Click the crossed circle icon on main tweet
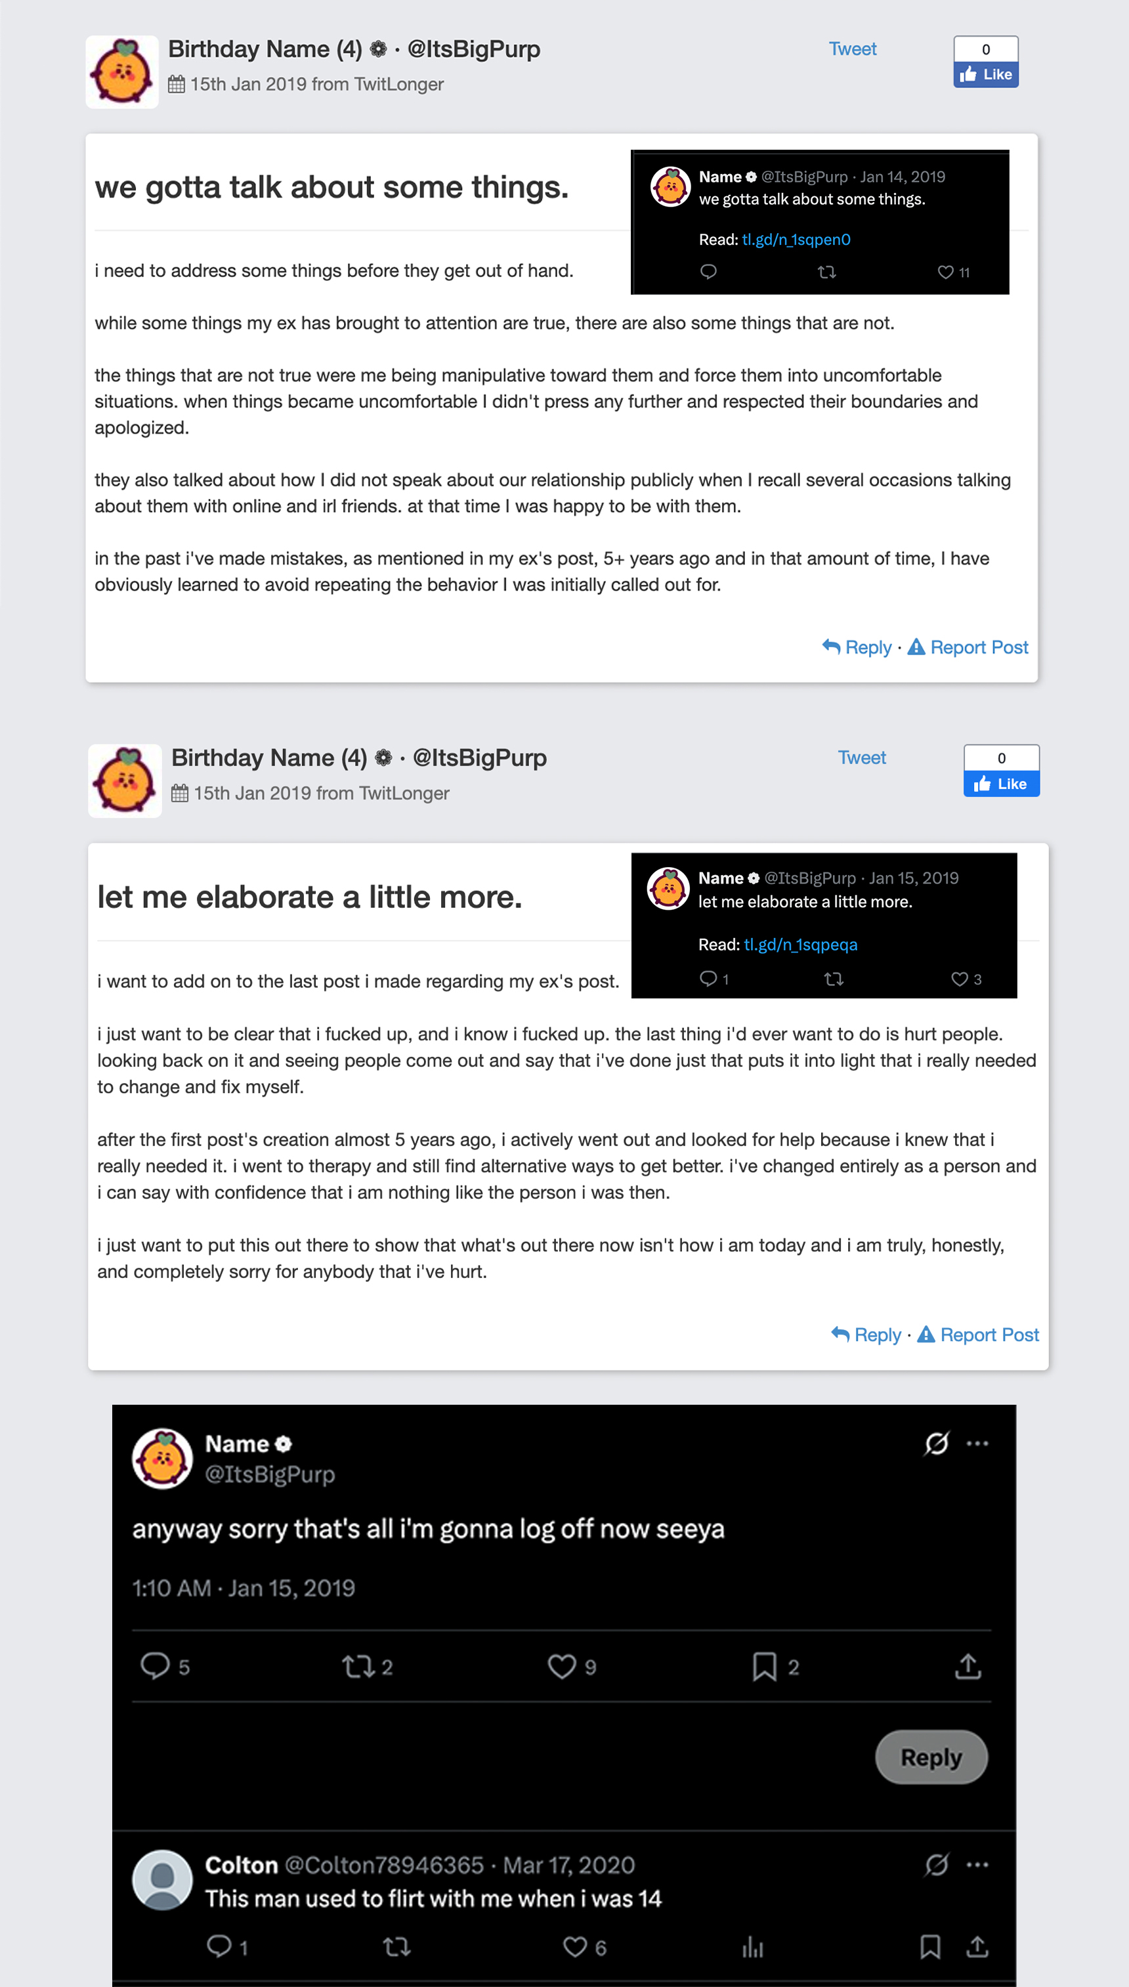 937,1443
